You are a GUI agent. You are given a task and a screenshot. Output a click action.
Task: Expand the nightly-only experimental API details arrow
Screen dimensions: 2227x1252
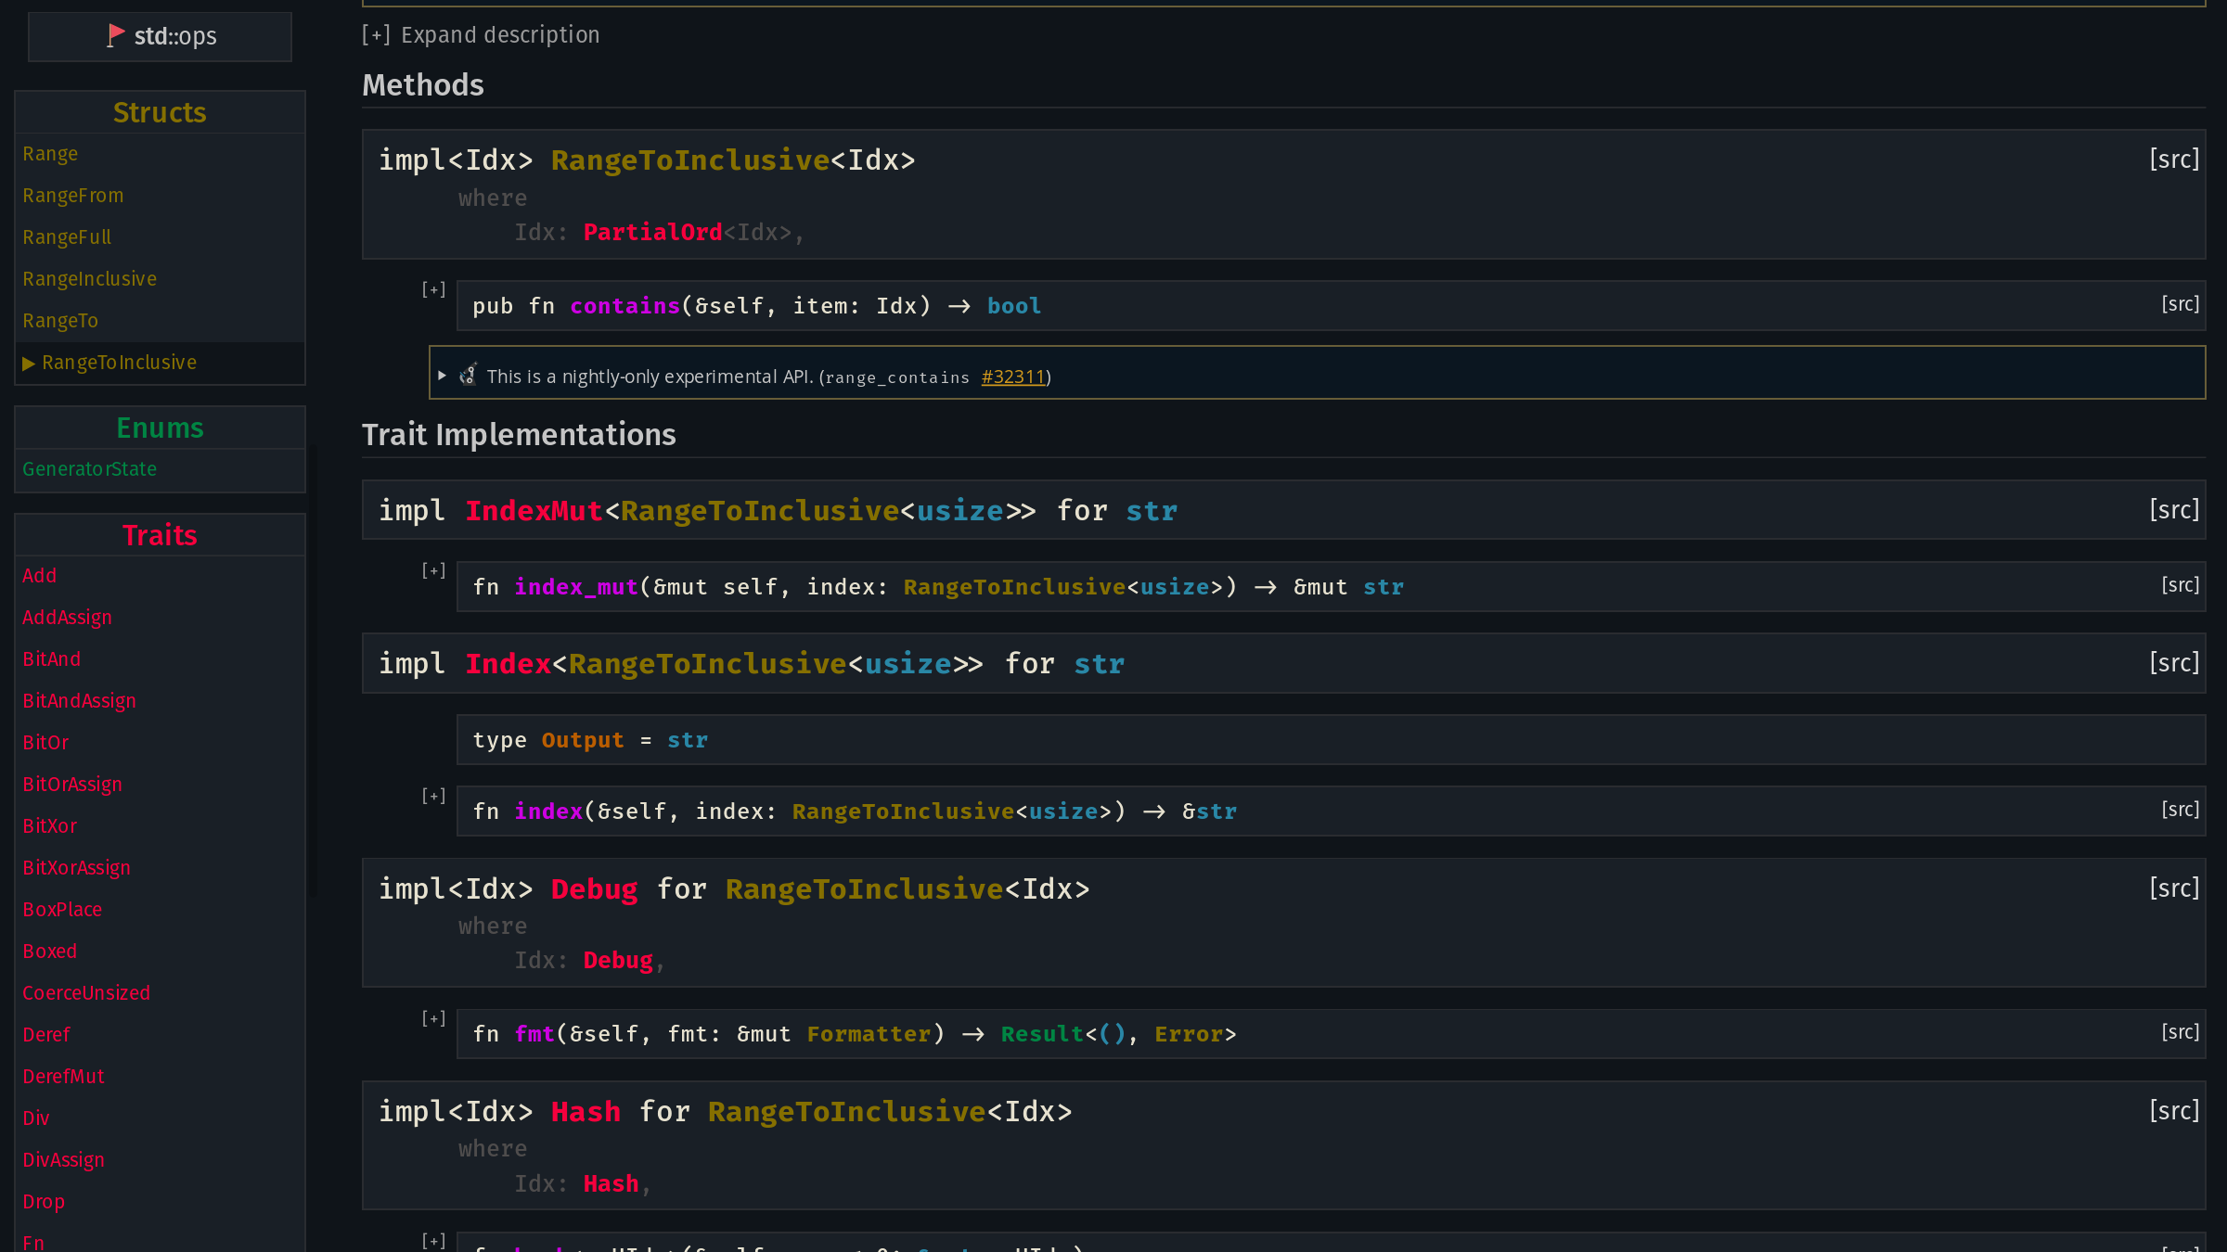click(443, 375)
